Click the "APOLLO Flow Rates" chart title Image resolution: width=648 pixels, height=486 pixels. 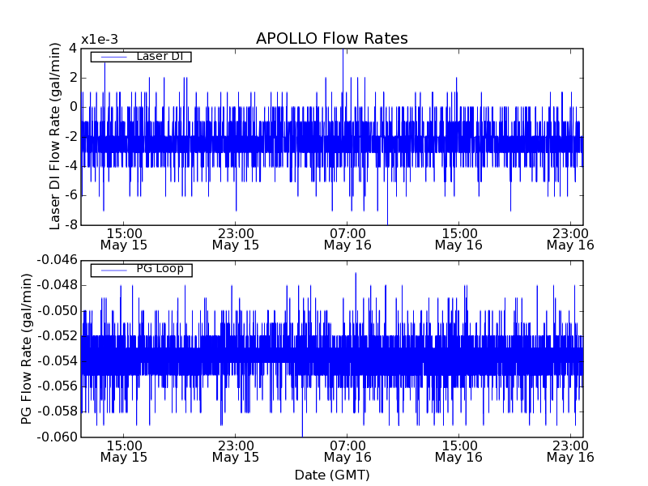[331, 39]
